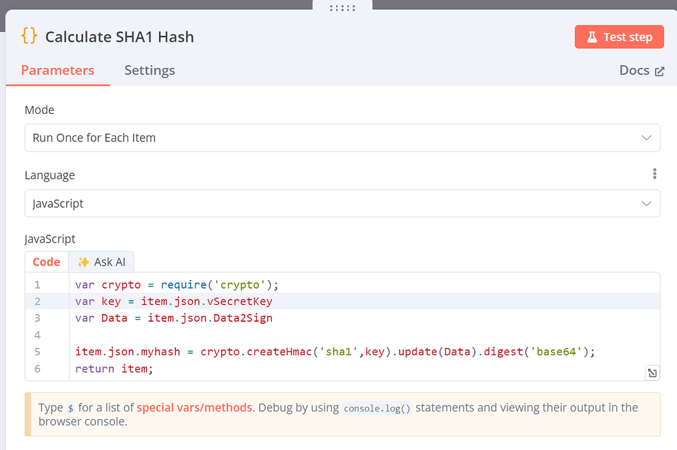
Task: Open the Docs link
Action: tap(634, 70)
